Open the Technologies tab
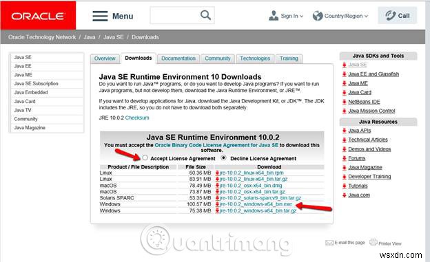 [x=255, y=58]
